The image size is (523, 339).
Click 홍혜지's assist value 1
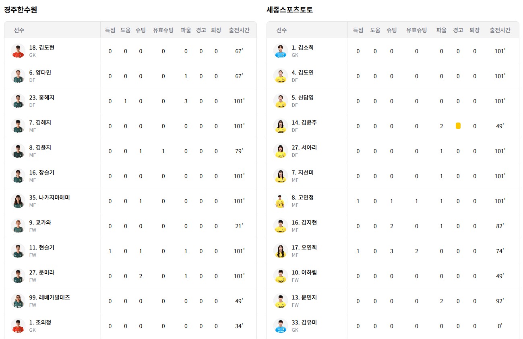coord(126,101)
